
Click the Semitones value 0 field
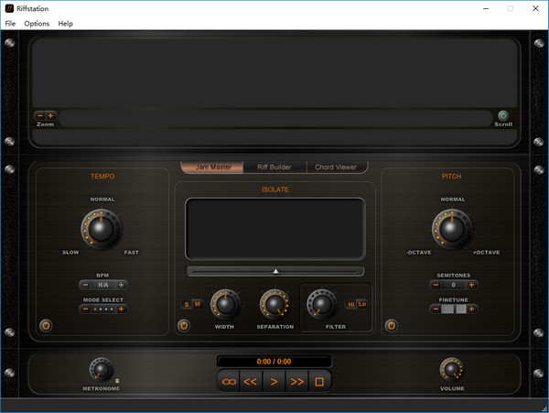click(x=454, y=285)
